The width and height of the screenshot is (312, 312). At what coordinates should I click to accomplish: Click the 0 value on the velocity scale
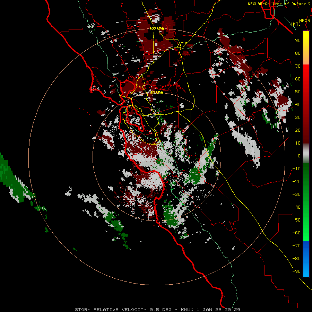tap(299, 156)
